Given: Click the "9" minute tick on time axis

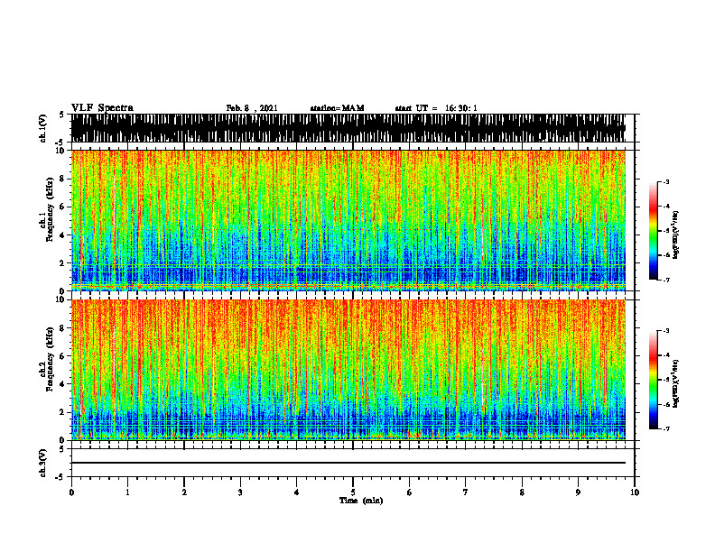Looking at the screenshot, I should click(x=578, y=492).
